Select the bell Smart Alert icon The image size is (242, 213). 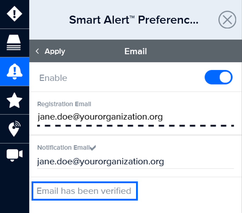tap(15, 71)
